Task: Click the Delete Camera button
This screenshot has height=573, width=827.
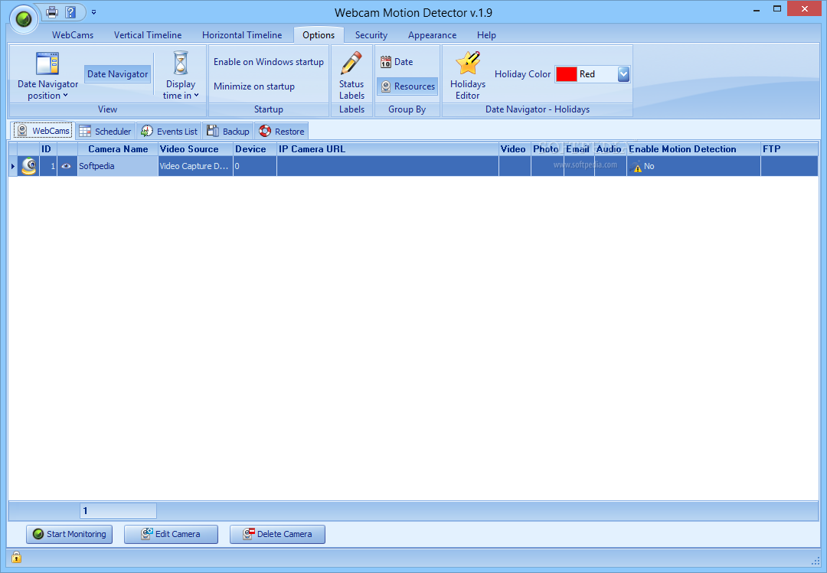Action: pyautogui.click(x=277, y=534)
